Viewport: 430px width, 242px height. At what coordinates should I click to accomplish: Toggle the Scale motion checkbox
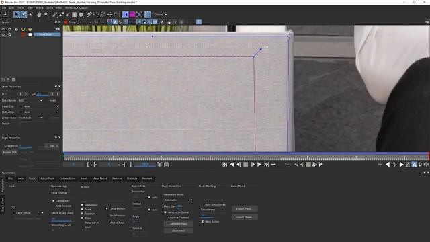82,209
